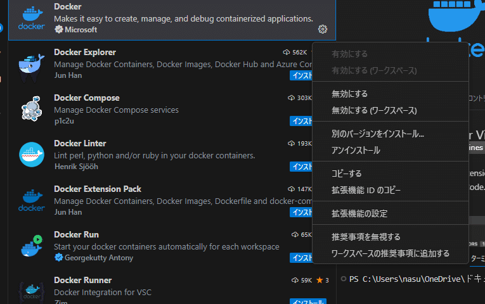Install the Docker Run extension
The height and width of the screenshot is (304, 485).
301,258
